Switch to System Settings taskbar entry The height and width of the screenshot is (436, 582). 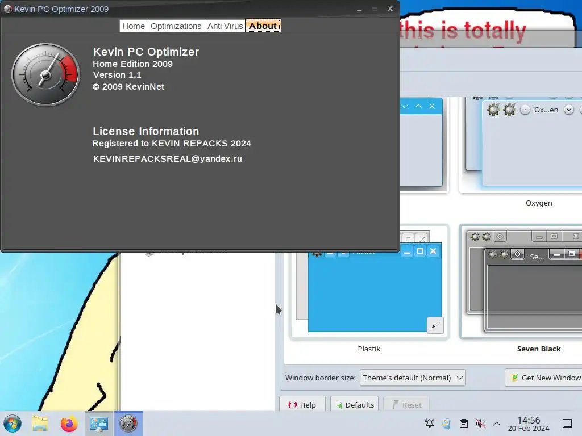pos(99,424)
